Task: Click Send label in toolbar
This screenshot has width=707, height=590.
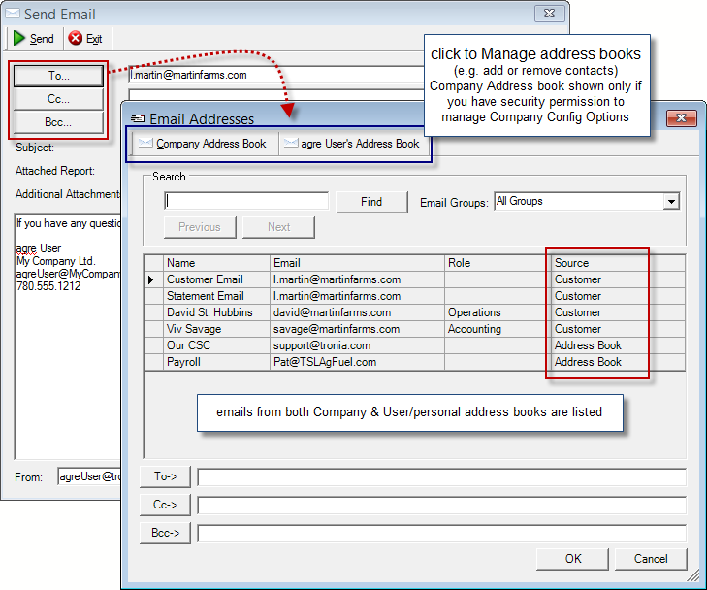Action: (x=42, y=39)
